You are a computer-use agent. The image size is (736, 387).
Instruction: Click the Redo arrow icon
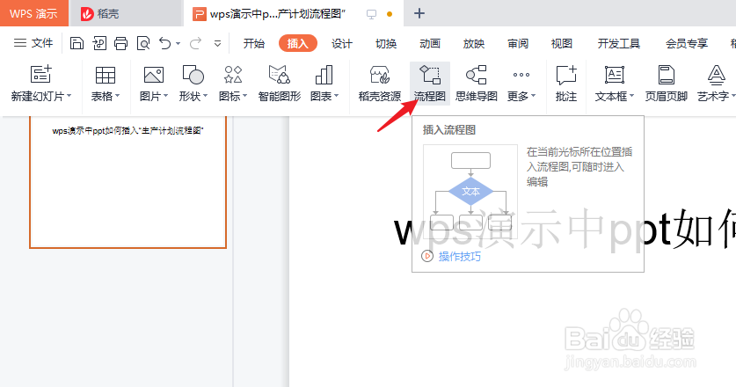coord(195,43)
